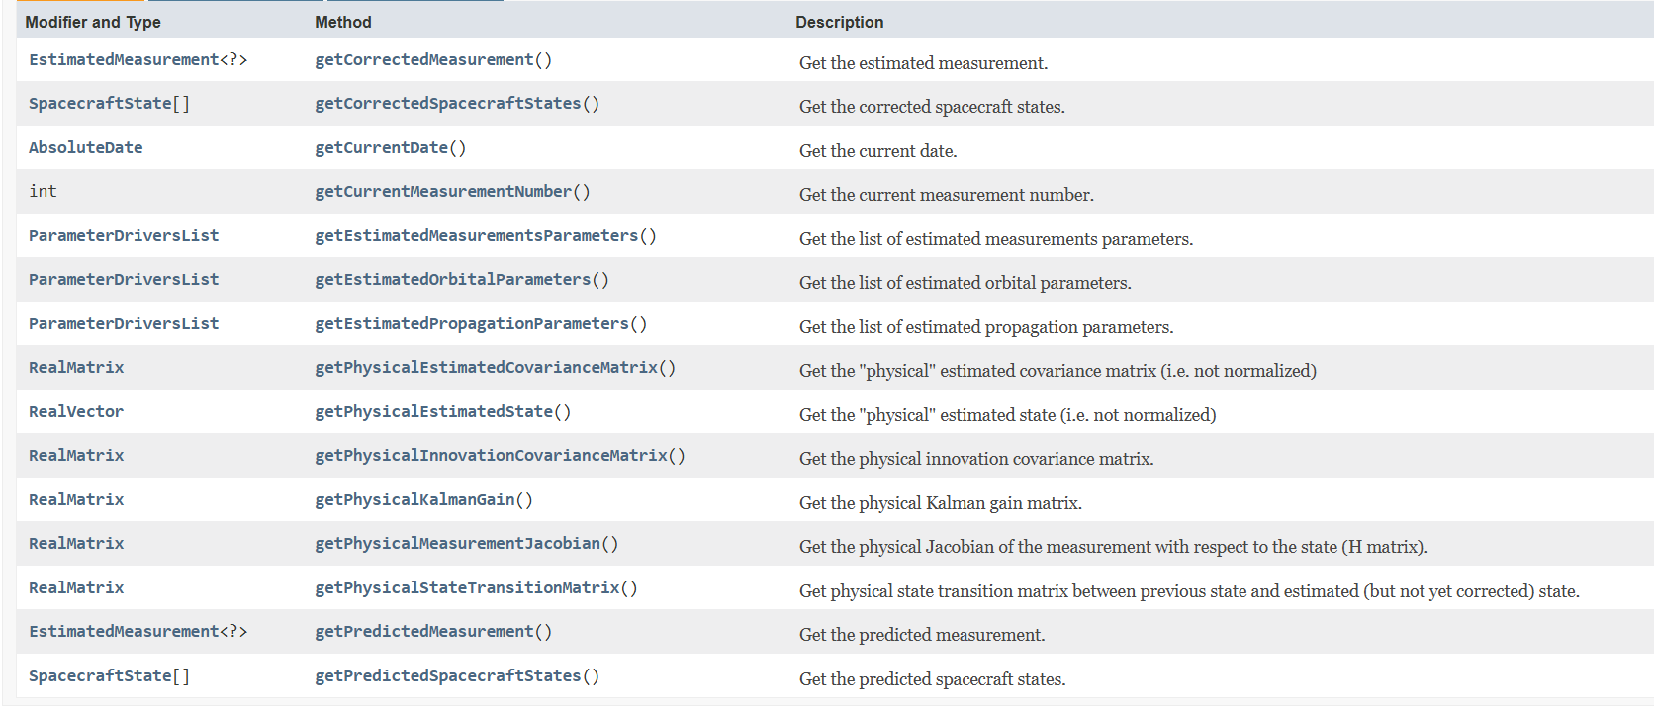
Task: View the getPhysicalStateTransitionMatrix() method details
Action: [467, 588]
